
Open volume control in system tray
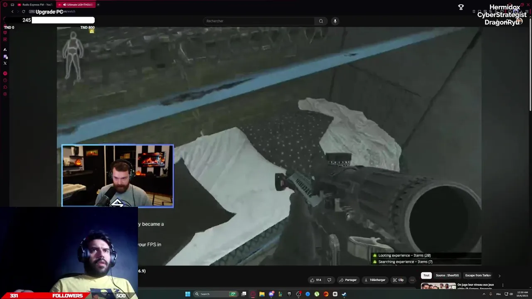click(511, 294)
